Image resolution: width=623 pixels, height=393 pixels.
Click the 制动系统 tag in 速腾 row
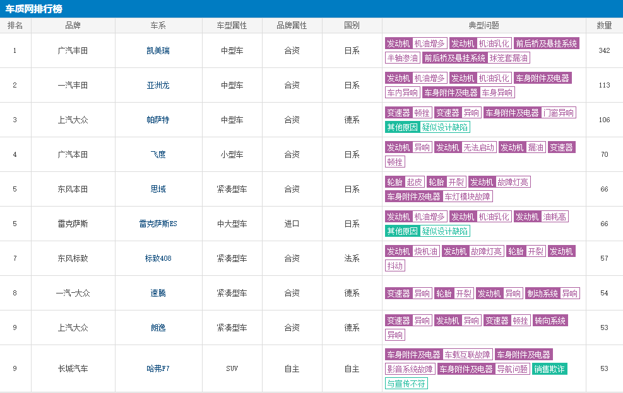pos(542,293)
